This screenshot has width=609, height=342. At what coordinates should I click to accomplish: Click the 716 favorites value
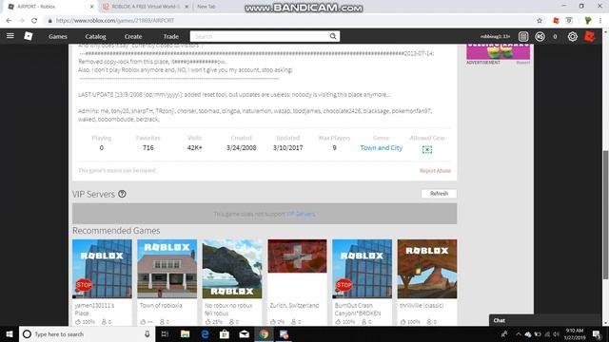[x=148, y=148]
